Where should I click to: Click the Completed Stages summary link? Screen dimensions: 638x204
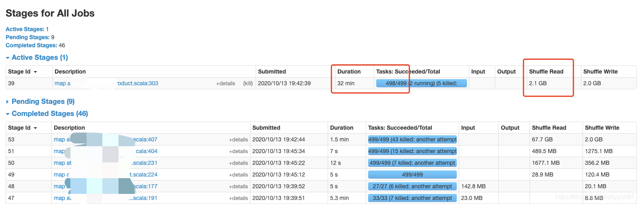point(31,45)
